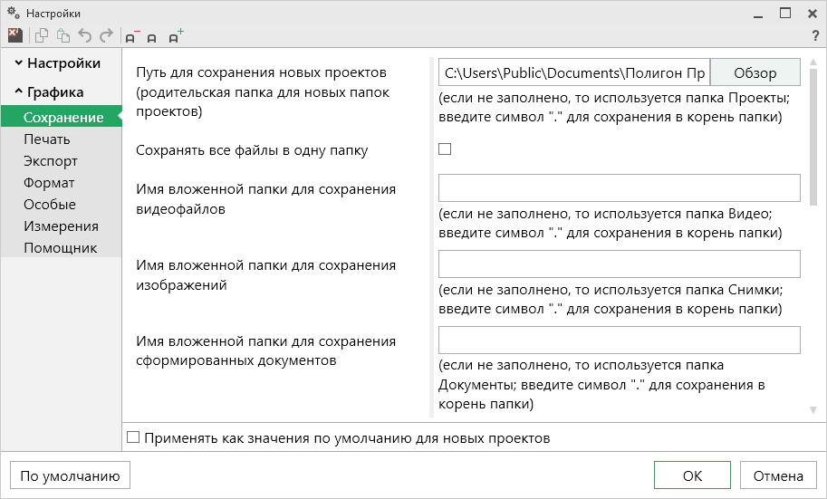Click the video files folder name field
Image resolution: width=827 pixels, height=499 pixels.
click(x=619, y=187)
